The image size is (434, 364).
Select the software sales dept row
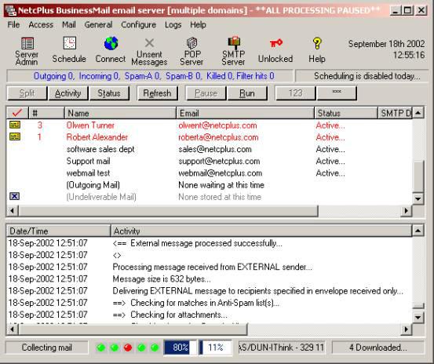point(210,149)
